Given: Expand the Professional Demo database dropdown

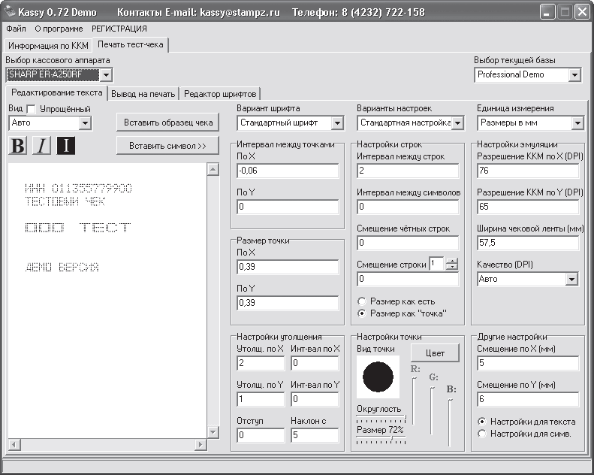Looking at the screenshot, I should (x=574, y=75).
